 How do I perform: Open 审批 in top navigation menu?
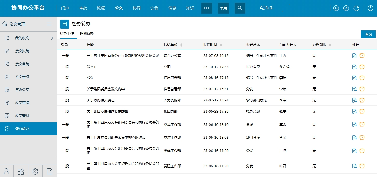83,8
